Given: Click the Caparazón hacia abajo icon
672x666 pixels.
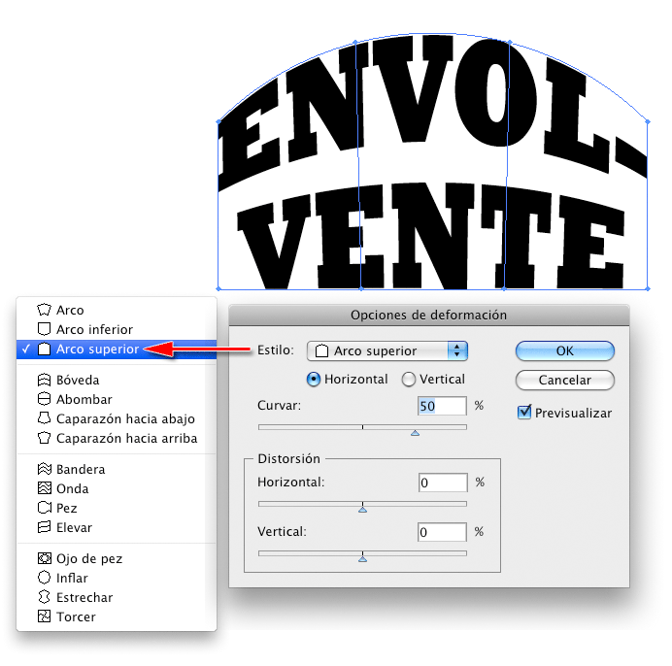Looking at the screenshot, I should click(x=44, y=418).
